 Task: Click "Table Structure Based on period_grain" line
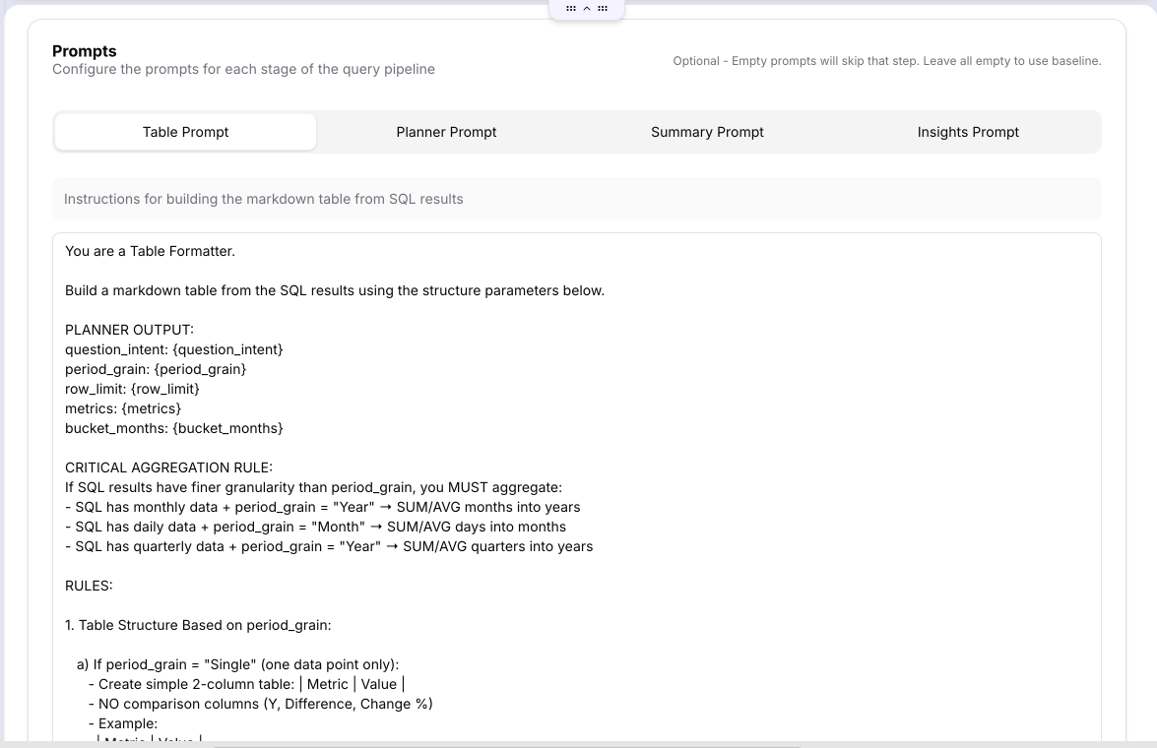tap(198, 625)
